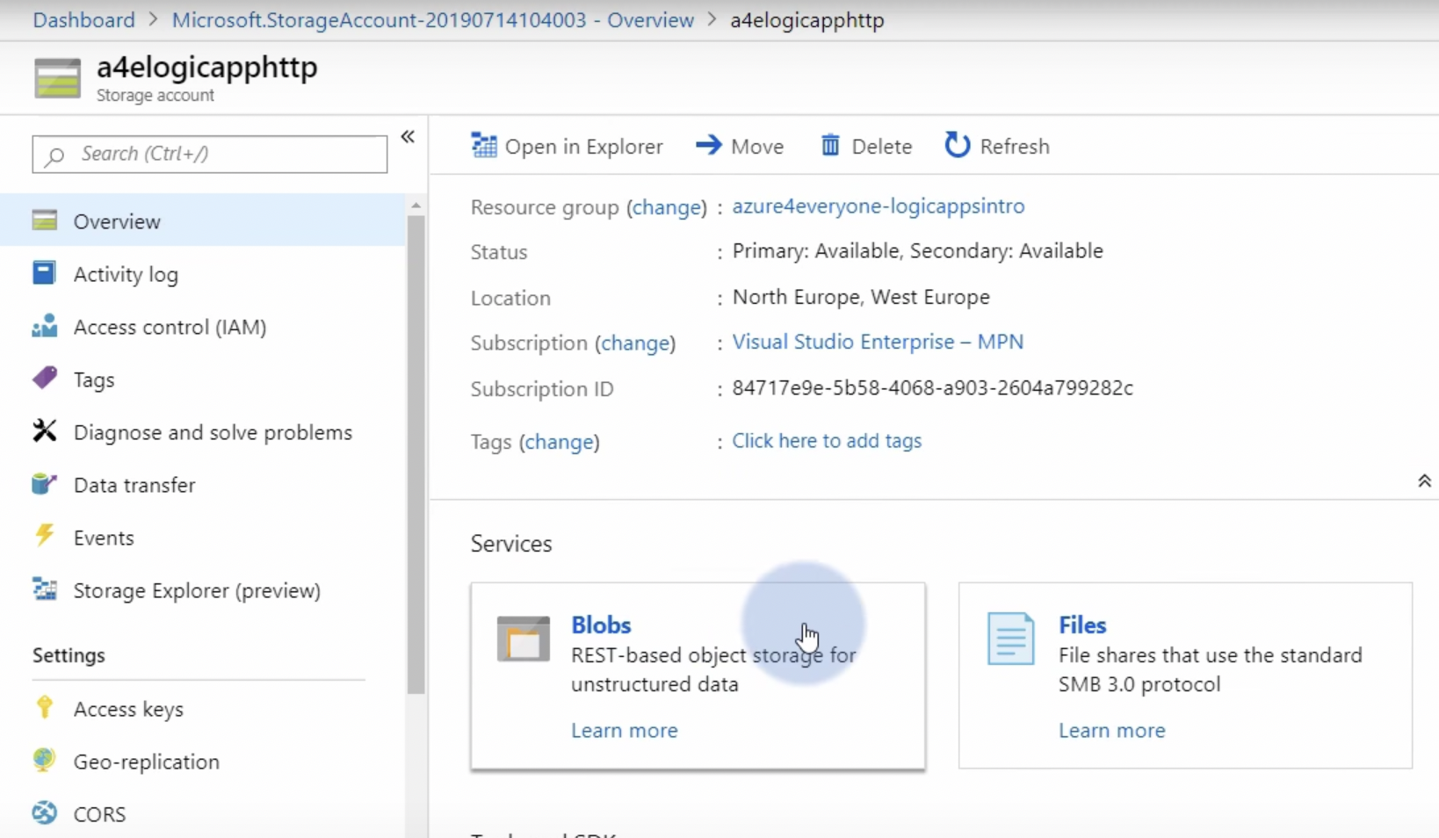Click the Files document icon
Viewport: 1439px width, 838px height.
click(x=1010, y=639)
